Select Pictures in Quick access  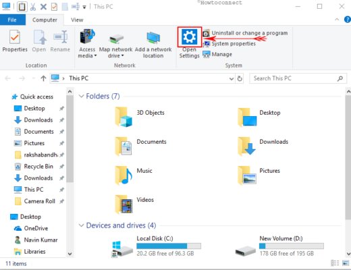pos(34,143)
